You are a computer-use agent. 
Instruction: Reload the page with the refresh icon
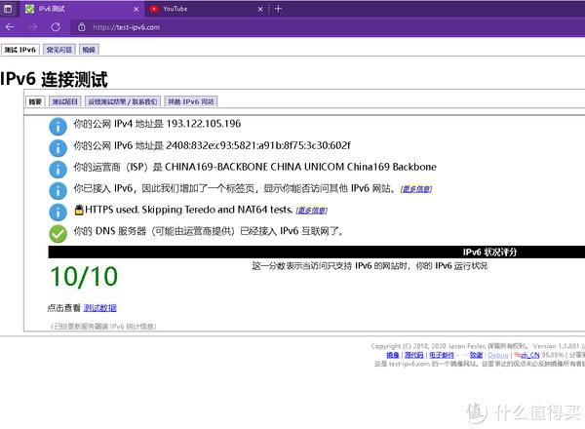pyautogui.click(x=56, y=27)
